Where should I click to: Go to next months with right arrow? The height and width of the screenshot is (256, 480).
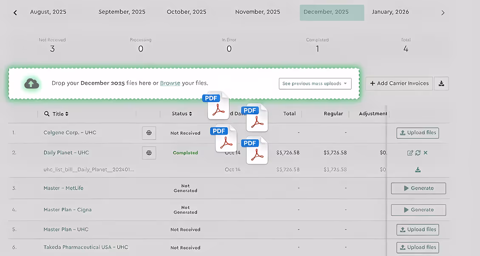tap(443, 13)
